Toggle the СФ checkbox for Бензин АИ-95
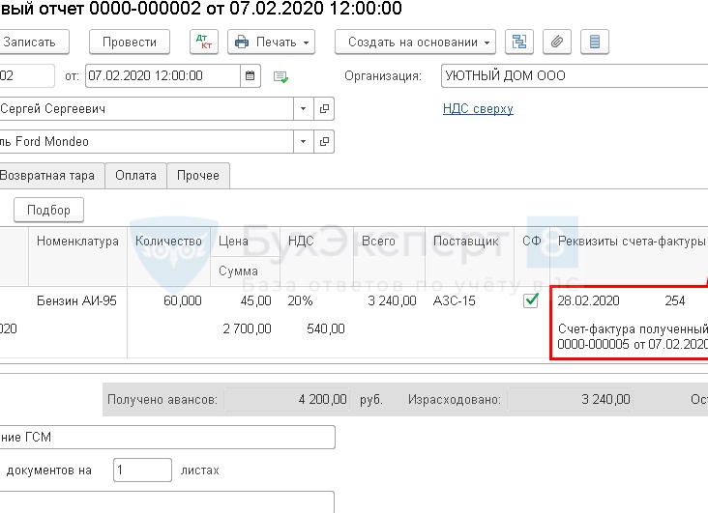Viewport: 708px width, 513px height. click(x=531, y=300)
